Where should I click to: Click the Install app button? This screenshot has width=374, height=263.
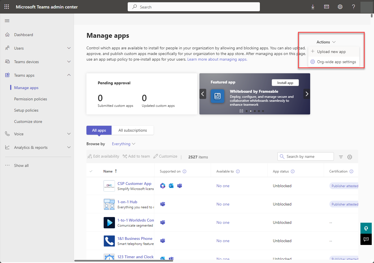click(x=285, y=83)
